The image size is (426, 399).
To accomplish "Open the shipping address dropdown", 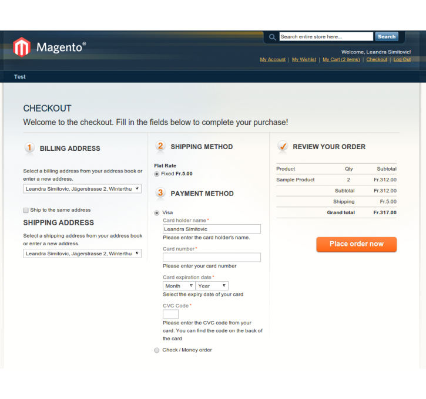I will (x=82, y=253).
